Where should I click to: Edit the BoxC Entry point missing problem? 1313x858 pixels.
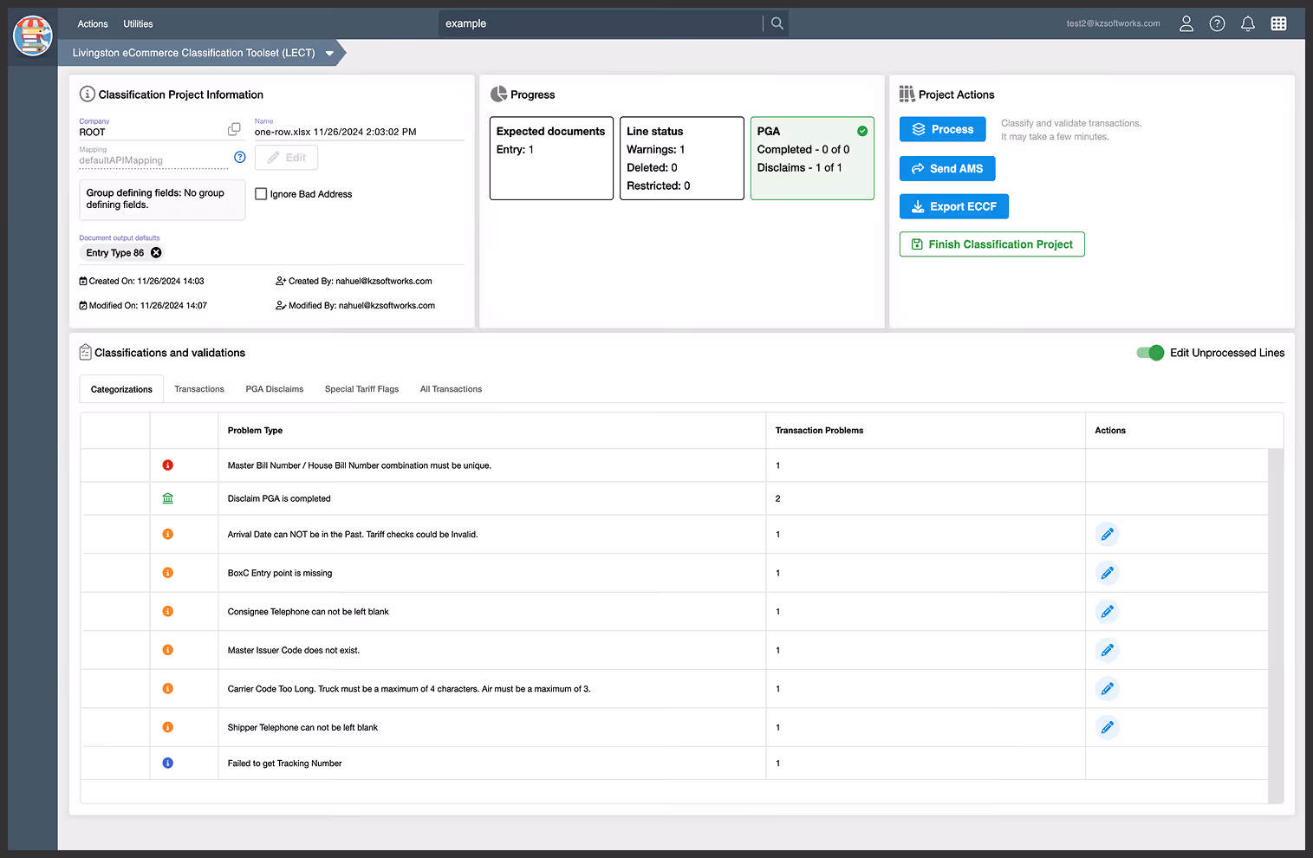1107,573
